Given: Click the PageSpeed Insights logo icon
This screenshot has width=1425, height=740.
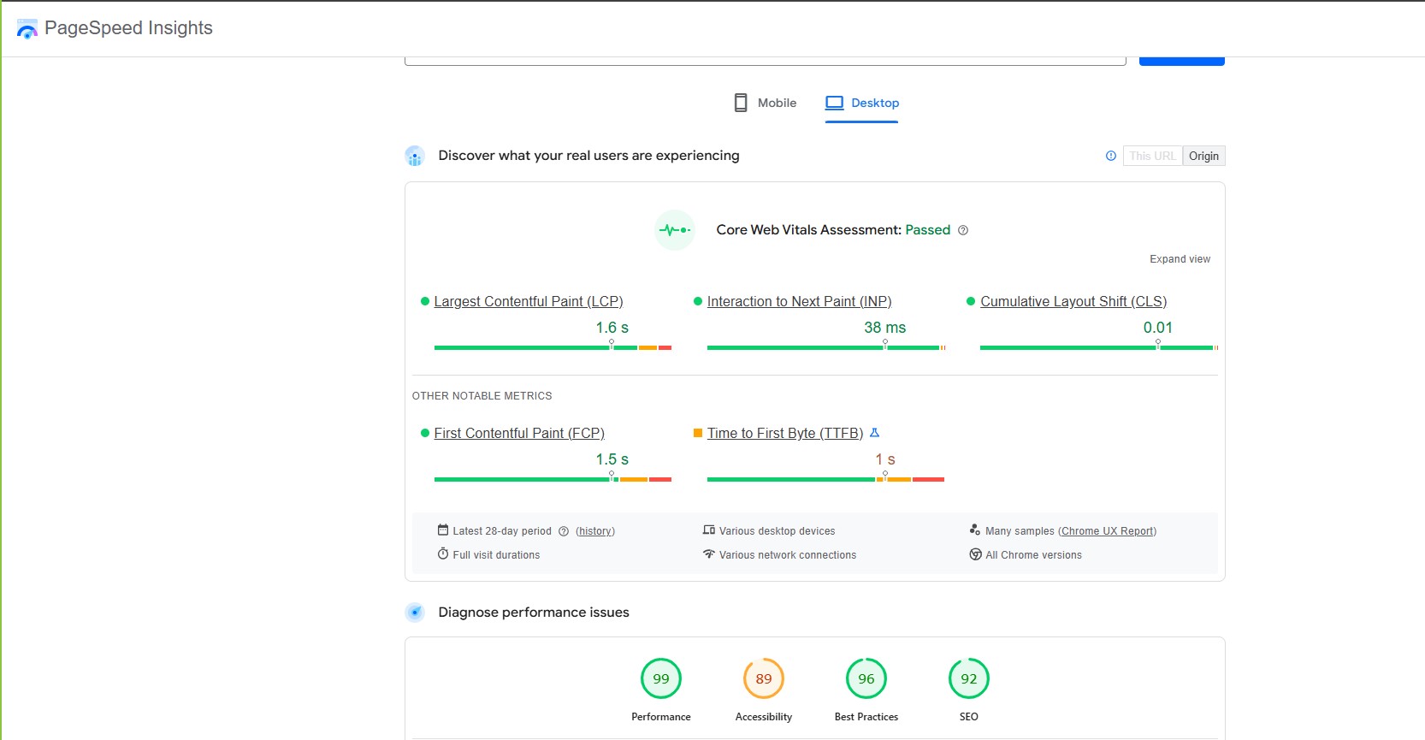Looking at the screenshot, I should coord(27,29).
